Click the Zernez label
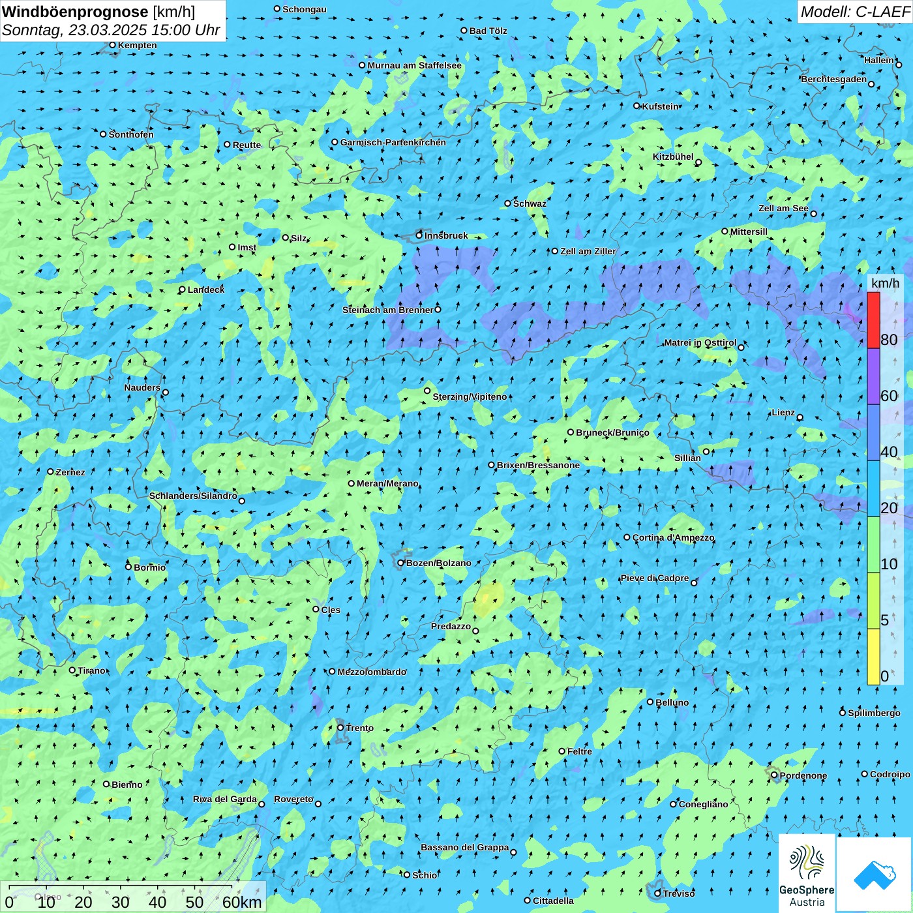This screenshot has width=913, height=913. [70, 472]
